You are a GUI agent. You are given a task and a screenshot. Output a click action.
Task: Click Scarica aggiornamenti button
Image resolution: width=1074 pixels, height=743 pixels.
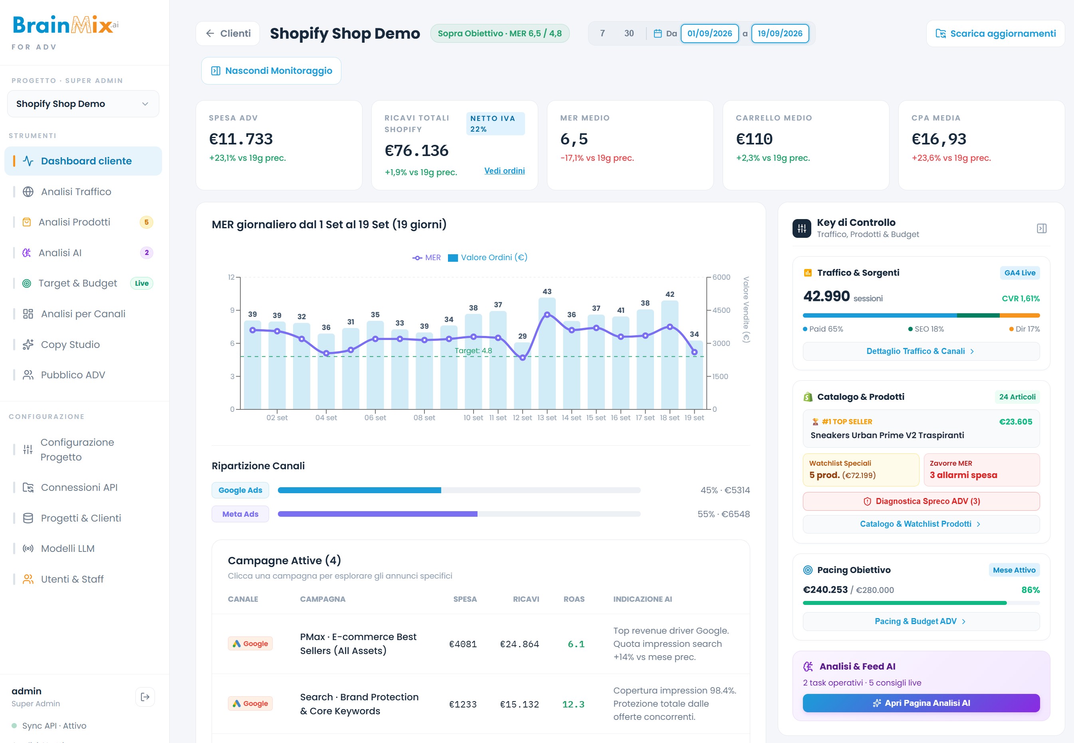(x=995, y=34)
